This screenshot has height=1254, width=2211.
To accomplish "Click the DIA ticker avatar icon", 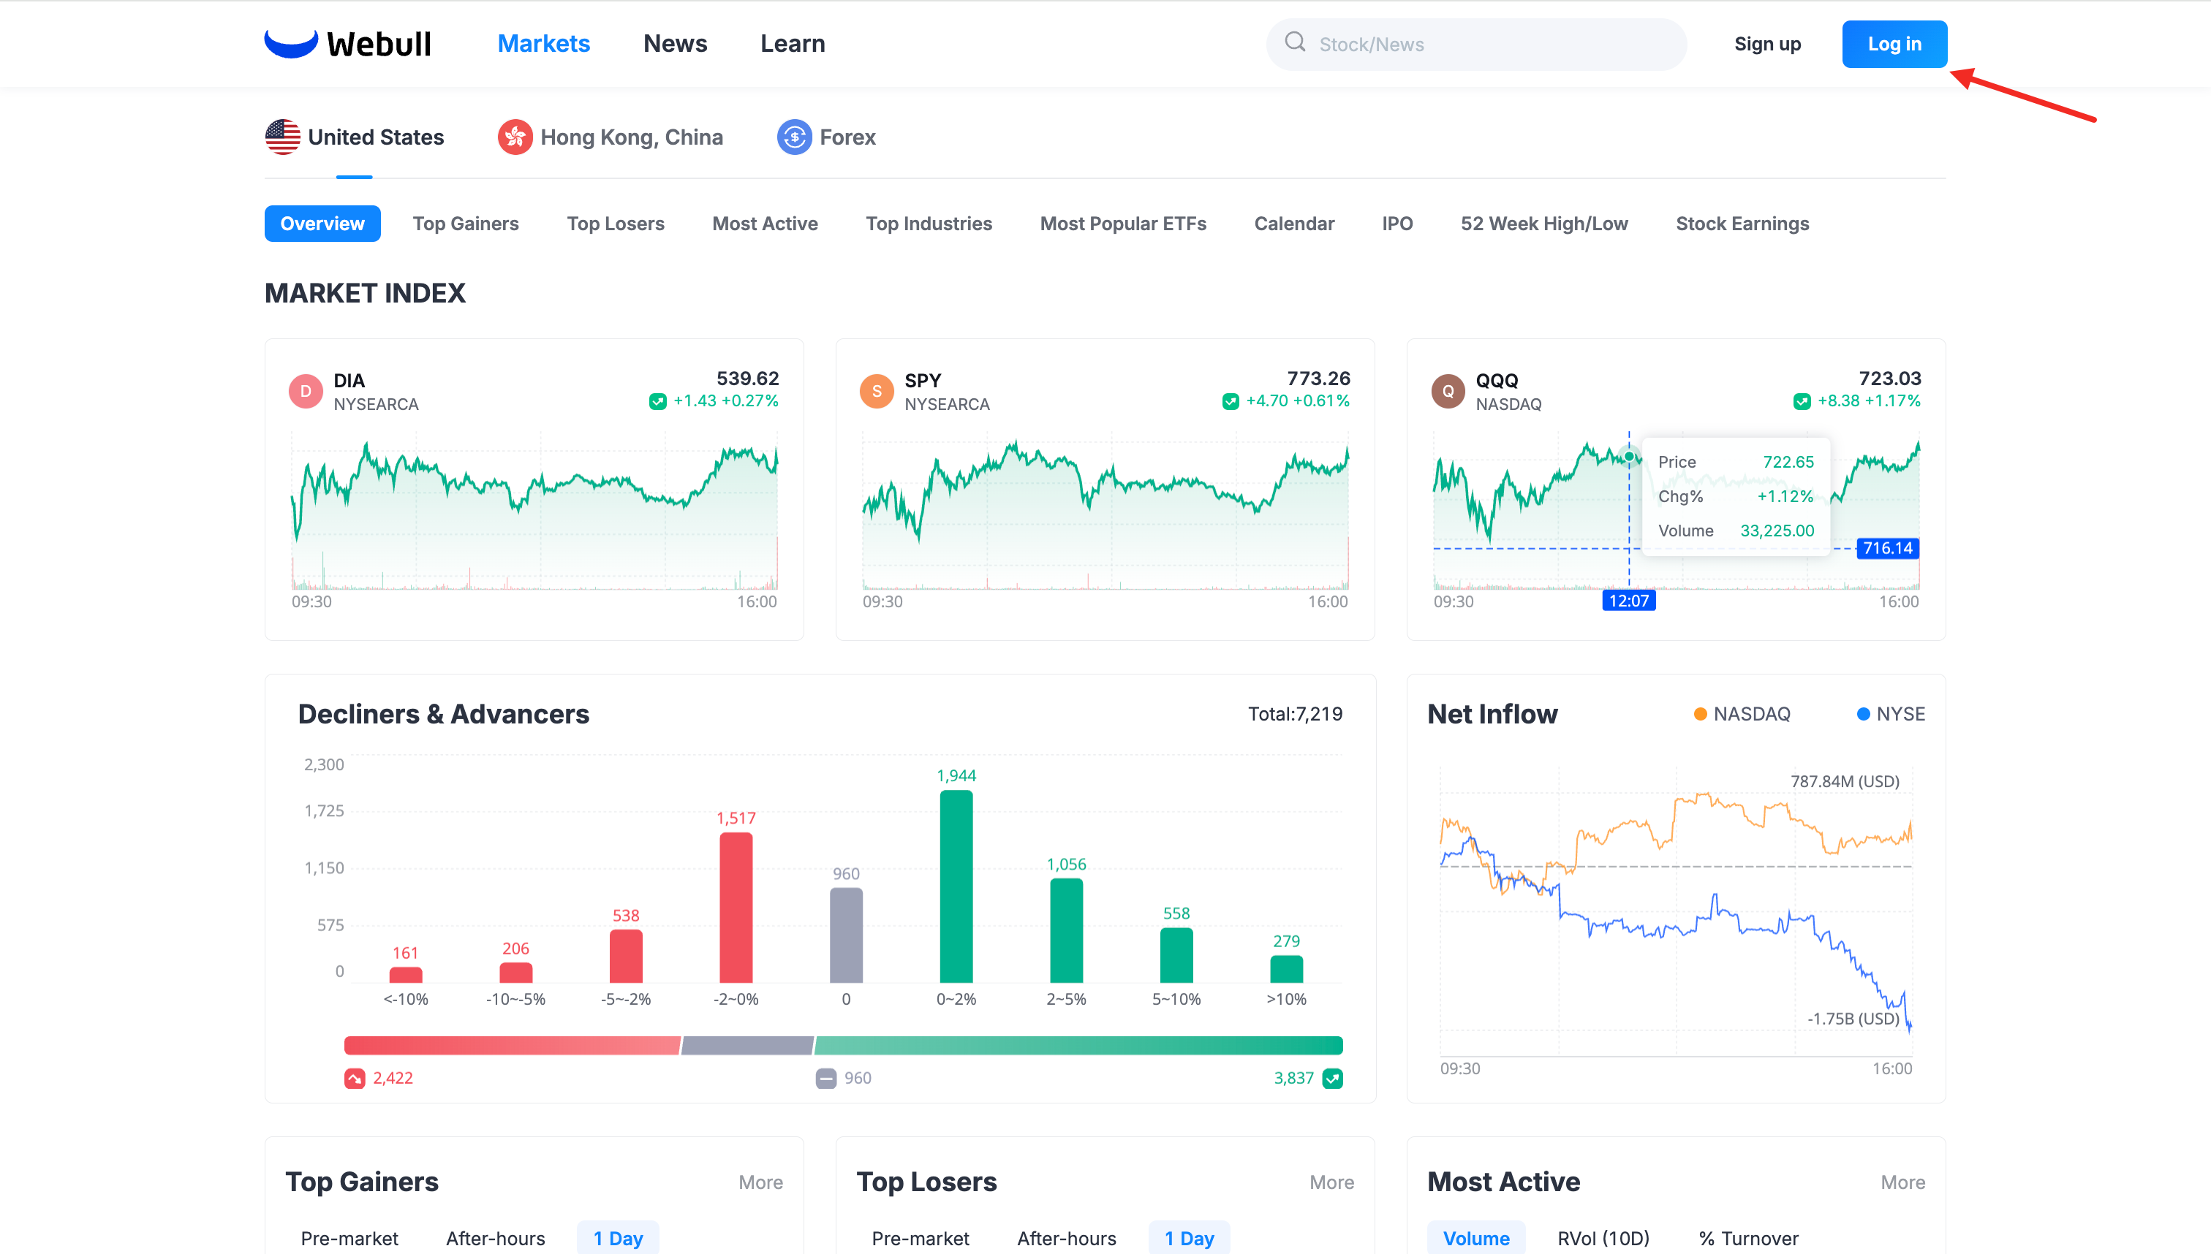I will coord(306,391).
